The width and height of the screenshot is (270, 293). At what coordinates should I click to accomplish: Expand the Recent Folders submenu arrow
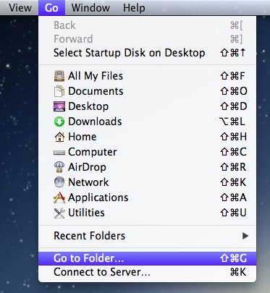point(245,236)
